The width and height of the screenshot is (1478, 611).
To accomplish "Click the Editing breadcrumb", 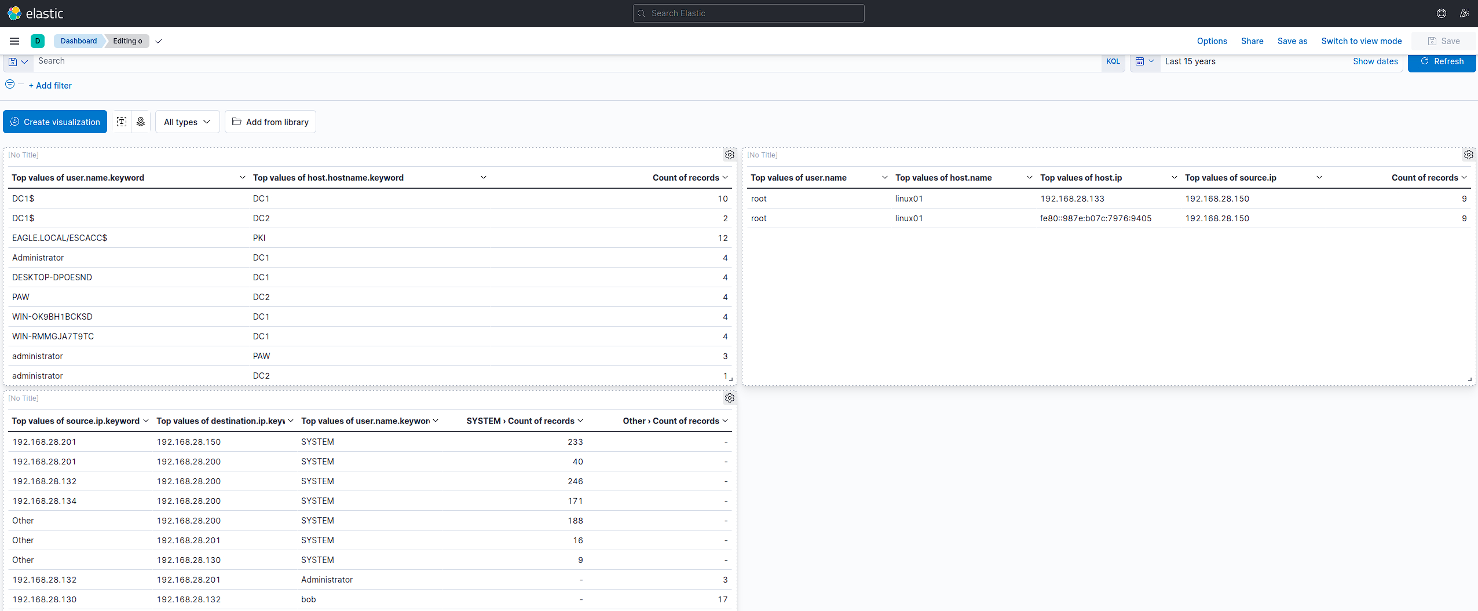I will 127,41.
